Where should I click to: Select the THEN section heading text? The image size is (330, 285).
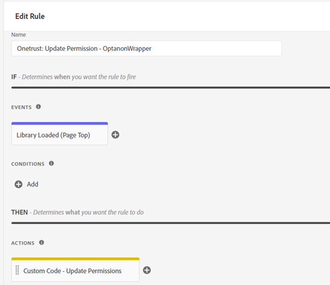pyautogui.click(x=77, y=212)
